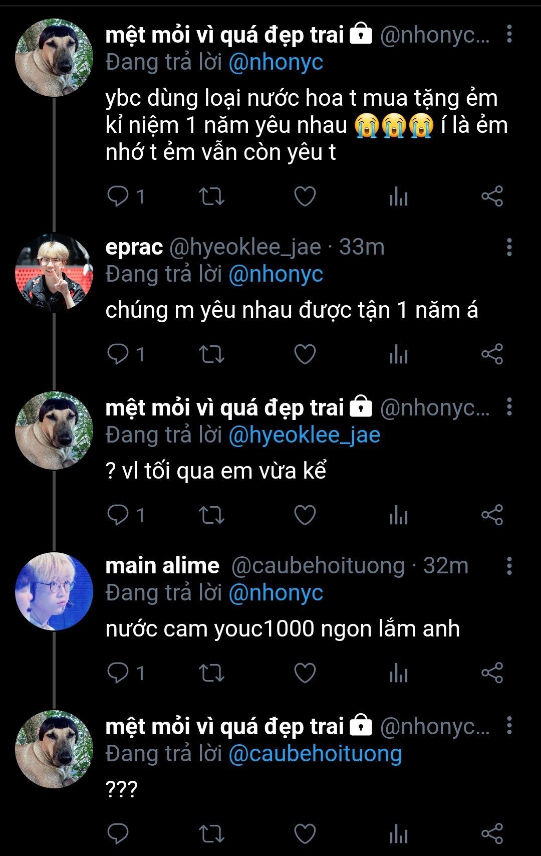This screenshot has width=541, height=856.
Task: Open main alime's profile avatar
Action: 54,591
